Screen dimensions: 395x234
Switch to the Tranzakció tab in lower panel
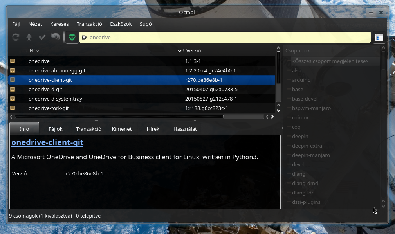88,129
